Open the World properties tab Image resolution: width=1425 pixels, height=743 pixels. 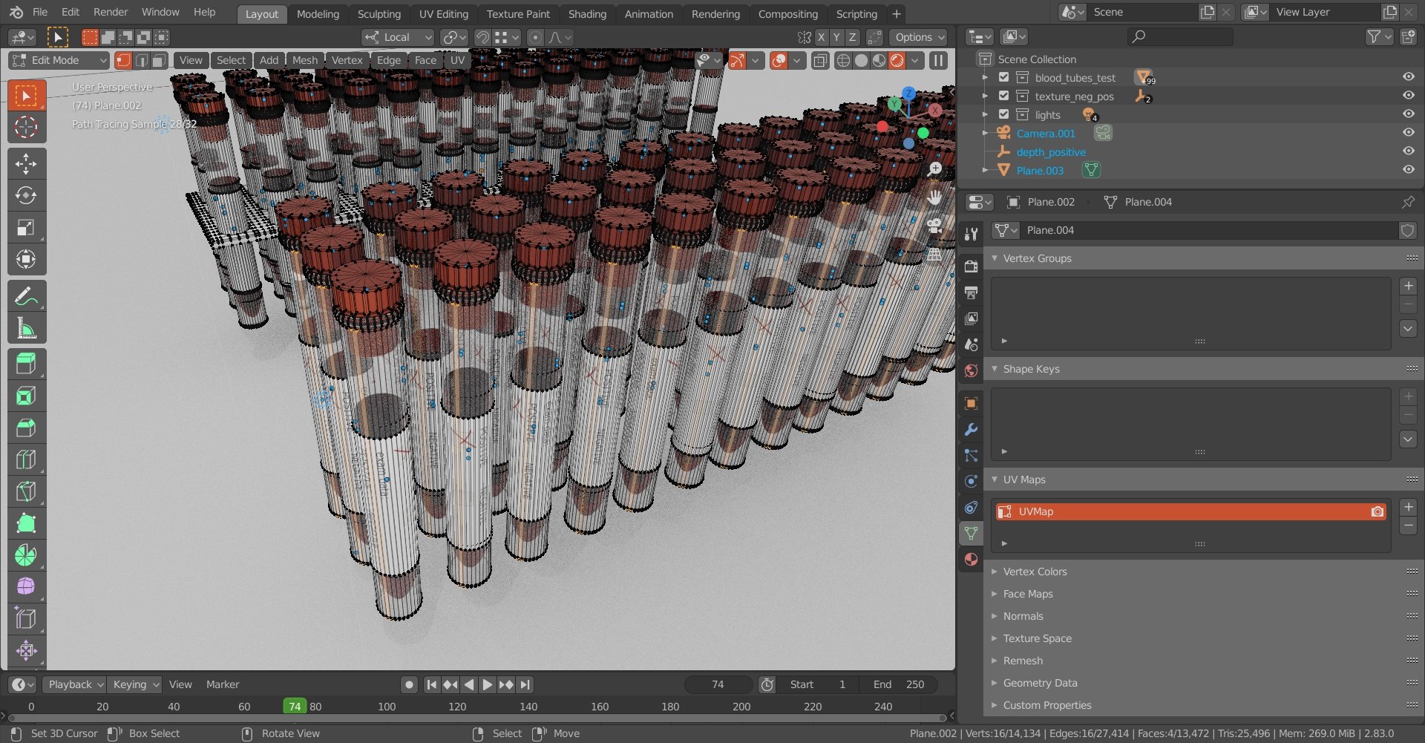coord(971,370)
